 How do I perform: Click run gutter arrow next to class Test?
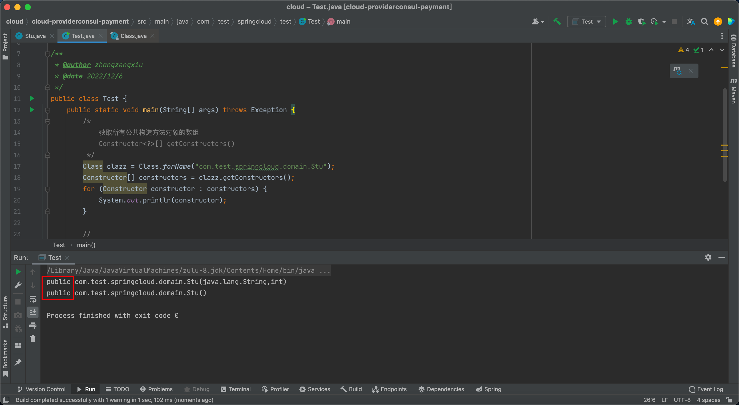coord(32,98)
